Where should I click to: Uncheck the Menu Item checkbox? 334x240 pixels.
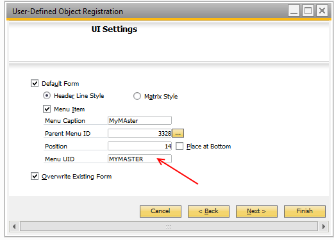pos(47,109)
